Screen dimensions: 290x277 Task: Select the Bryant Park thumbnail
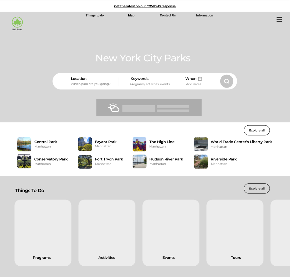[85, 144]
